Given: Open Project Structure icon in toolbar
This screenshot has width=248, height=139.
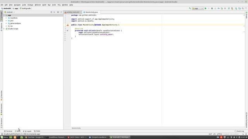Looking at the screenshot, I should [239, 8].
